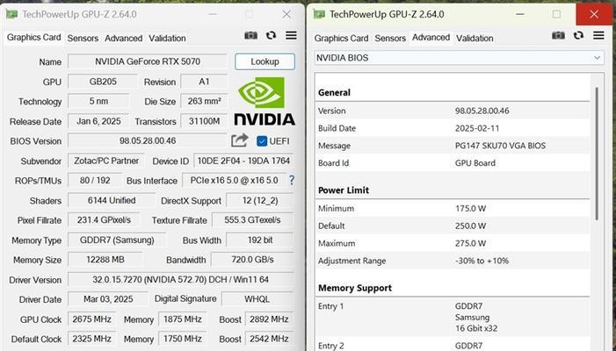Click the Default Clock field 2325 MHz
The height and width of the screenshot is (351, 616).
(92, 339)
